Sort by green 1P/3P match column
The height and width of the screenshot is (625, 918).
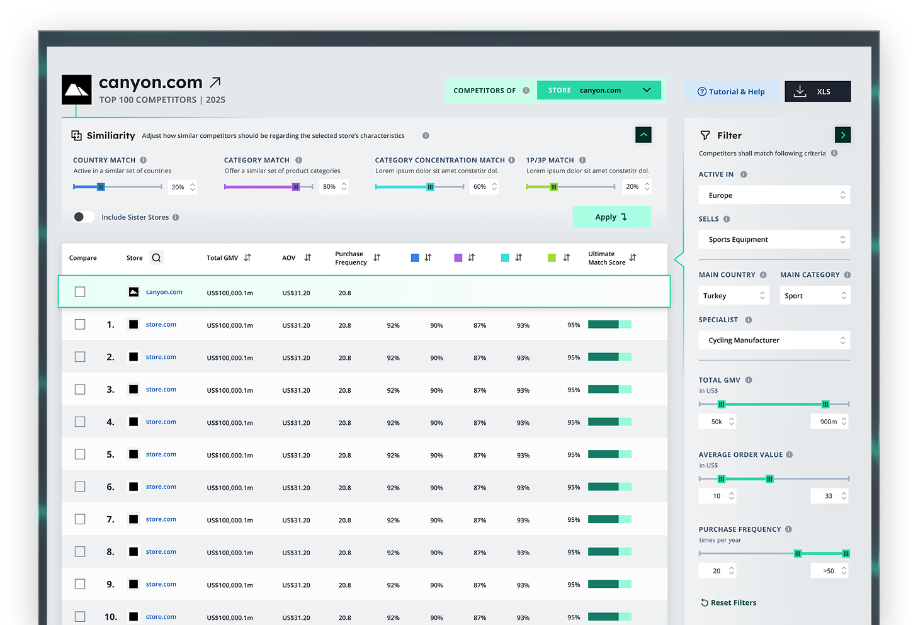(566, 257)
